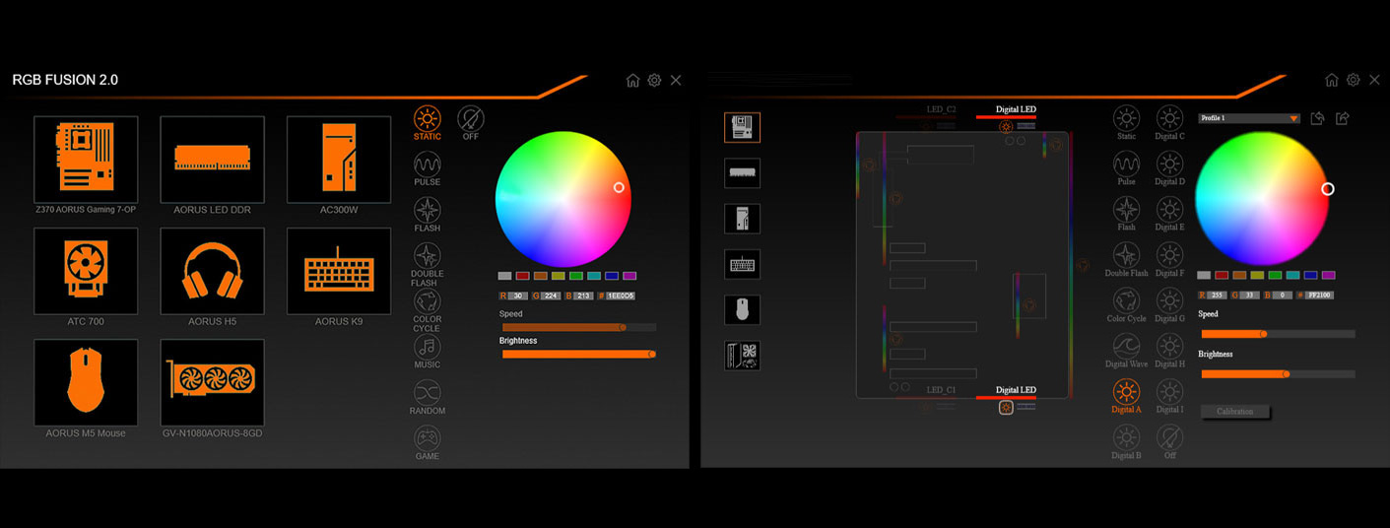Open AORUS LED DDR memory tile

coord(212,162)
